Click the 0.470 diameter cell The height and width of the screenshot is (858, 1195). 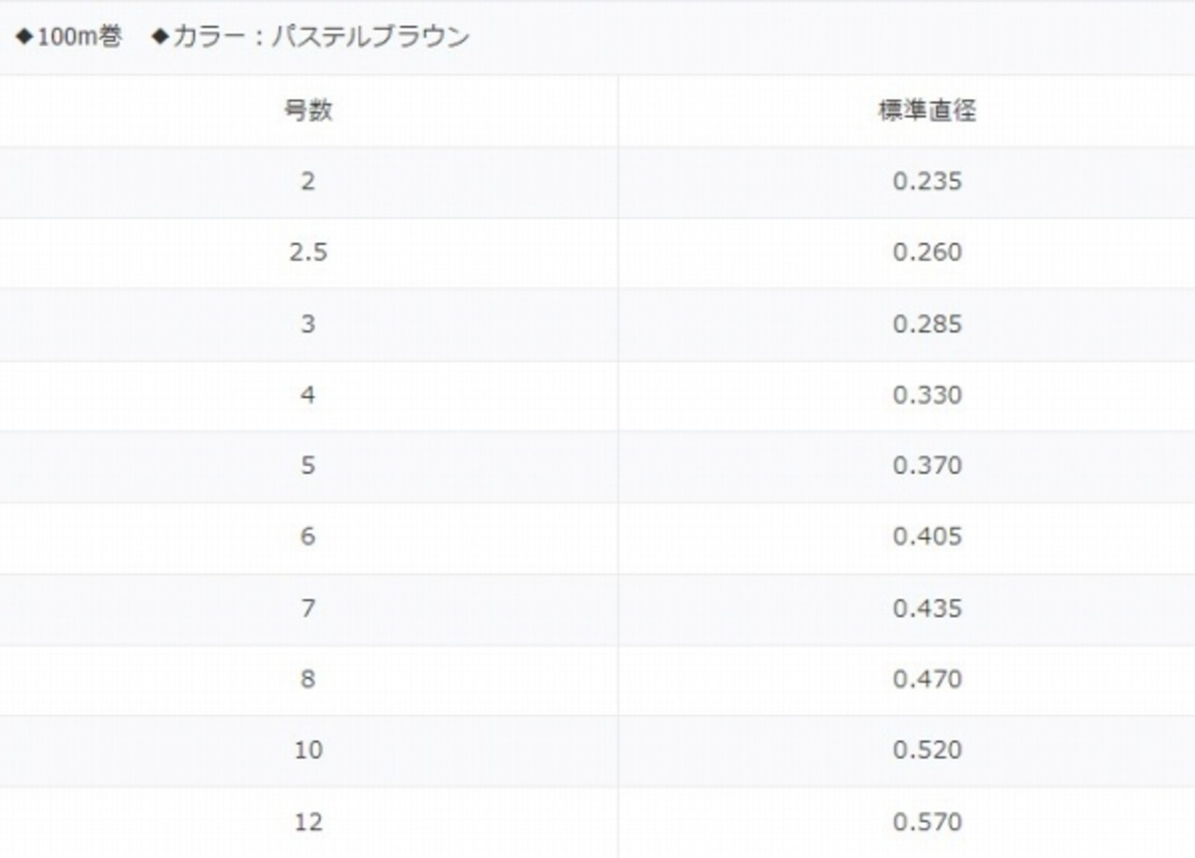(927, 680)
